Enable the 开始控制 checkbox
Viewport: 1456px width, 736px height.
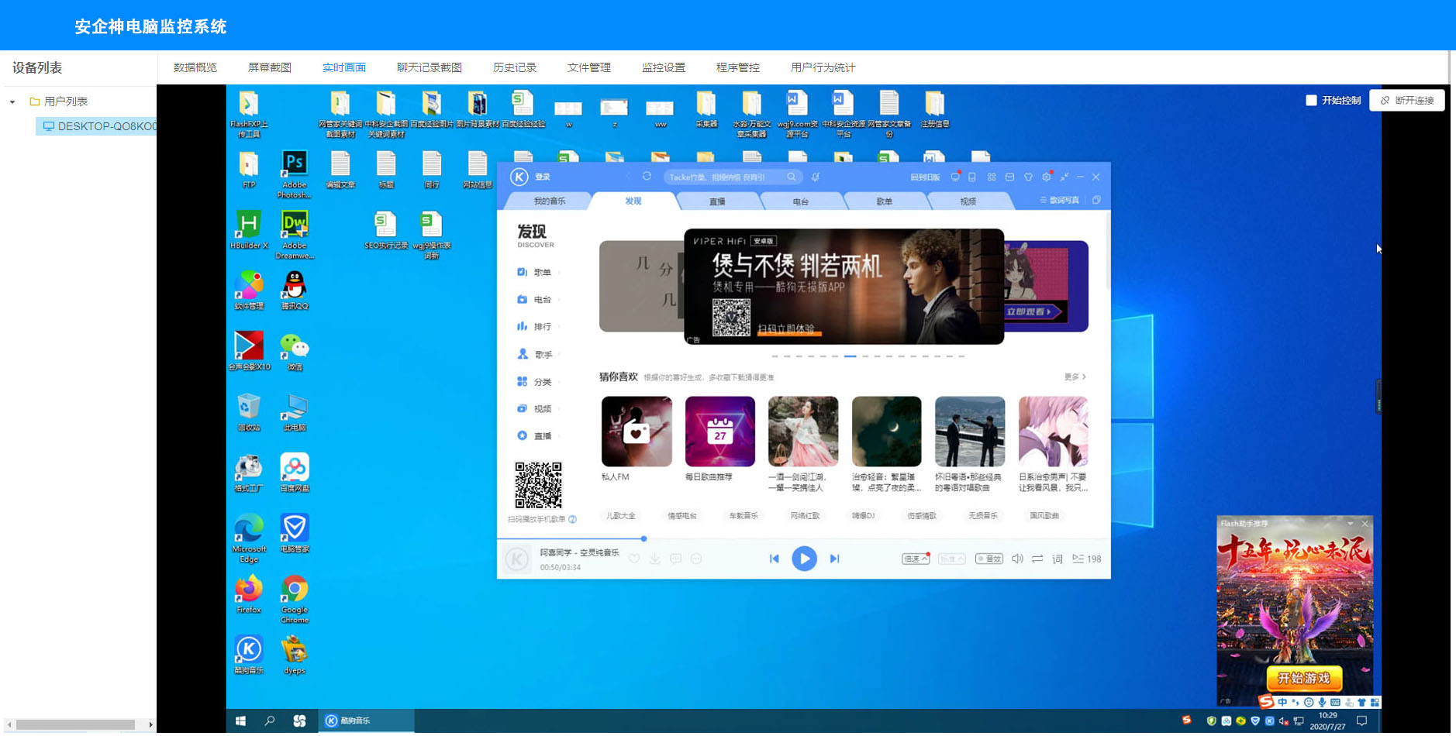[1311, 101]
